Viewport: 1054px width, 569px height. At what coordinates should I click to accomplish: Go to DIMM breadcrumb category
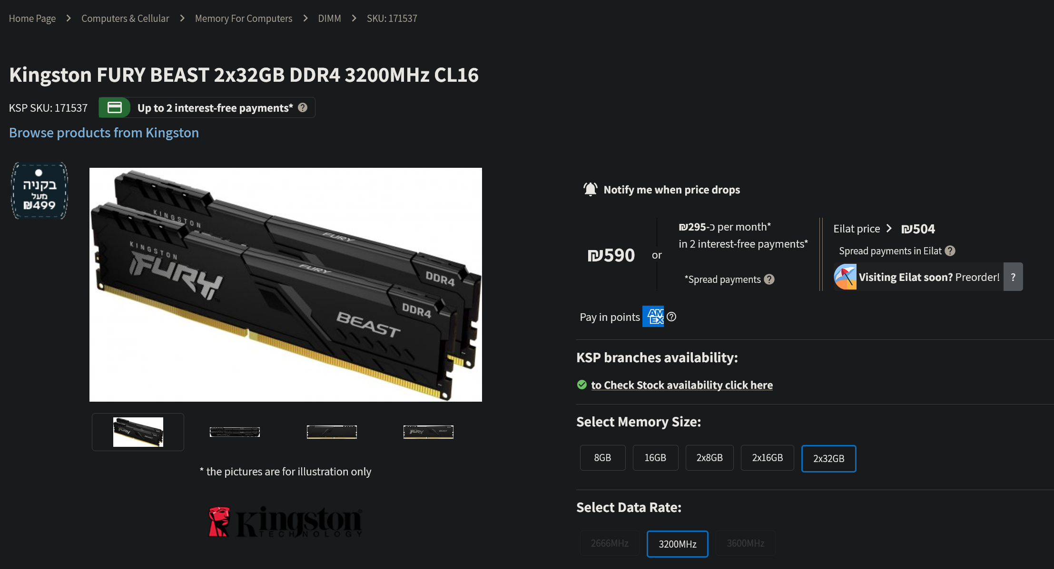tap(329, 19)
